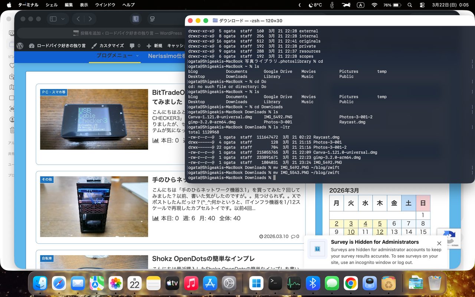
Task: Open the ウインドウ menu in menu bar
Action: point(105,5)
